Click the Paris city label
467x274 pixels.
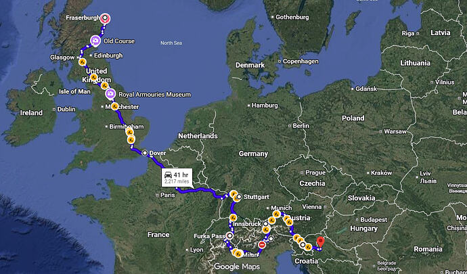pos(167,195)
